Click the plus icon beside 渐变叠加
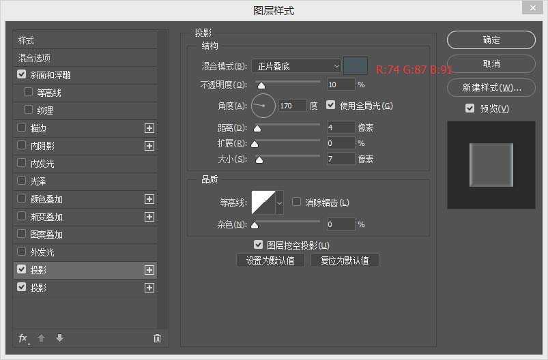 click(x=149, y=217)
